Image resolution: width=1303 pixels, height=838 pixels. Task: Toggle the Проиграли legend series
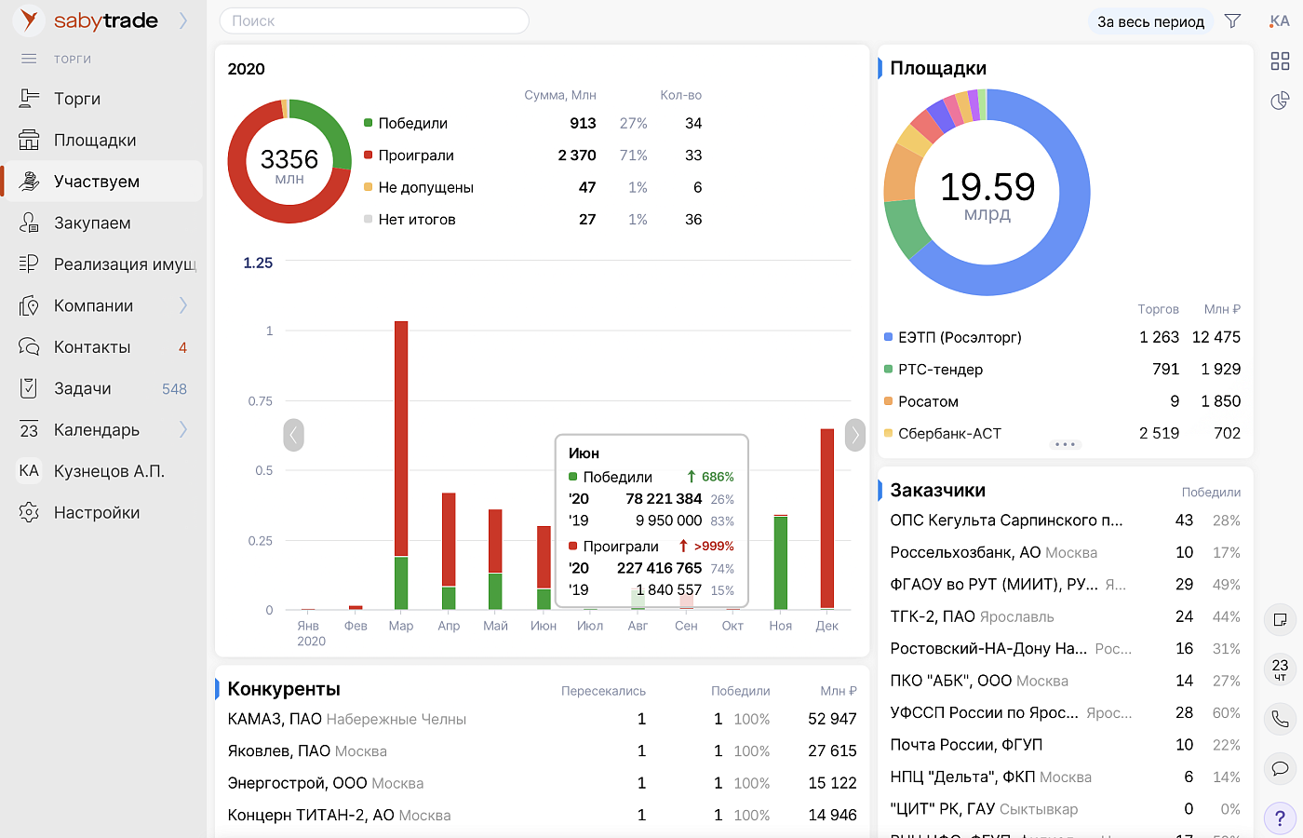pyautogui.click(x=409, y=155)
